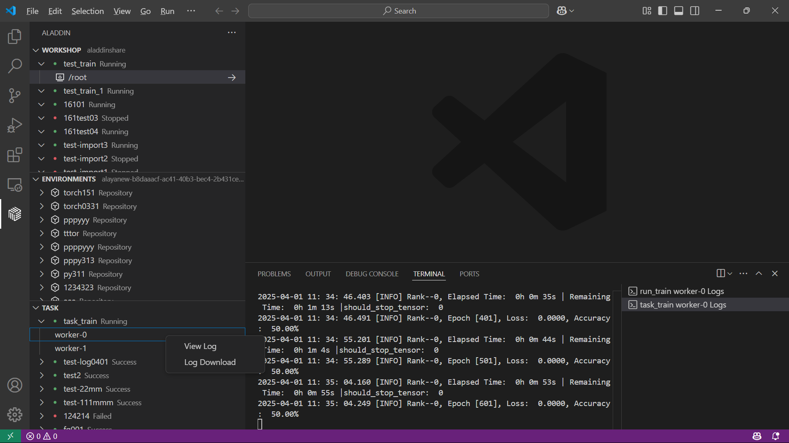The height and width of the screenshot is (443, 789).
Task: Collapse the test_train workshop item
Action: coord(42,64)
